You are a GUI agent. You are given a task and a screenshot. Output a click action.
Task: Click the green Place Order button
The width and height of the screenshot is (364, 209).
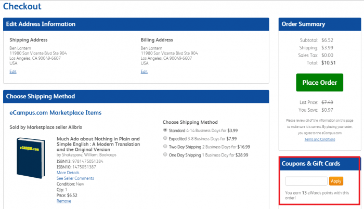(x=319, y=83)
